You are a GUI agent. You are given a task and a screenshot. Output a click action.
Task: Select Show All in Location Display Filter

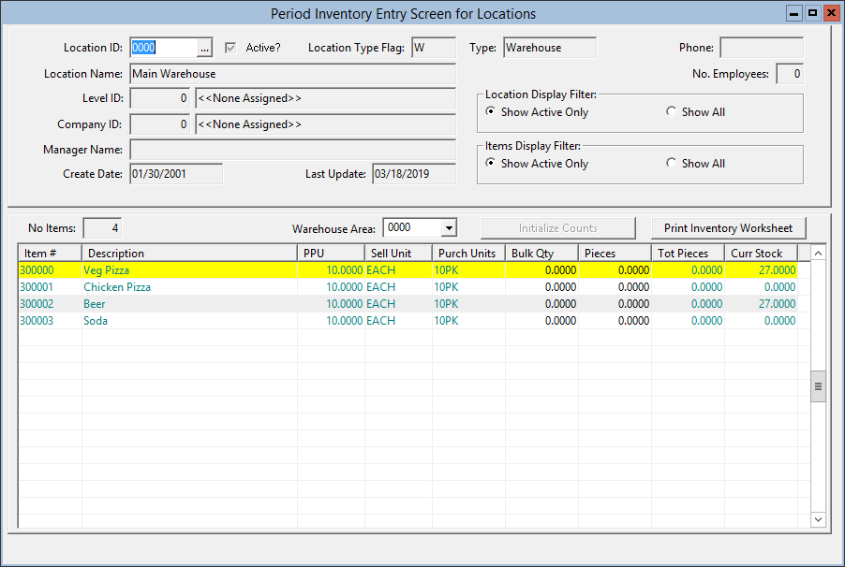671,112
